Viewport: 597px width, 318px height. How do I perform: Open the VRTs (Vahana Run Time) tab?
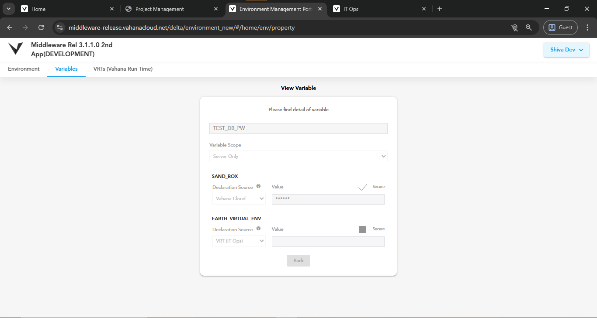tap(123, 69)
